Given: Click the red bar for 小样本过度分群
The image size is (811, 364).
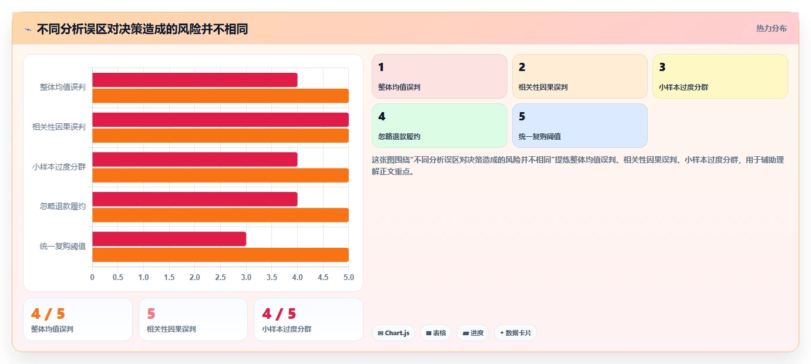Looking at the screenshot, I should click(195, 159).
